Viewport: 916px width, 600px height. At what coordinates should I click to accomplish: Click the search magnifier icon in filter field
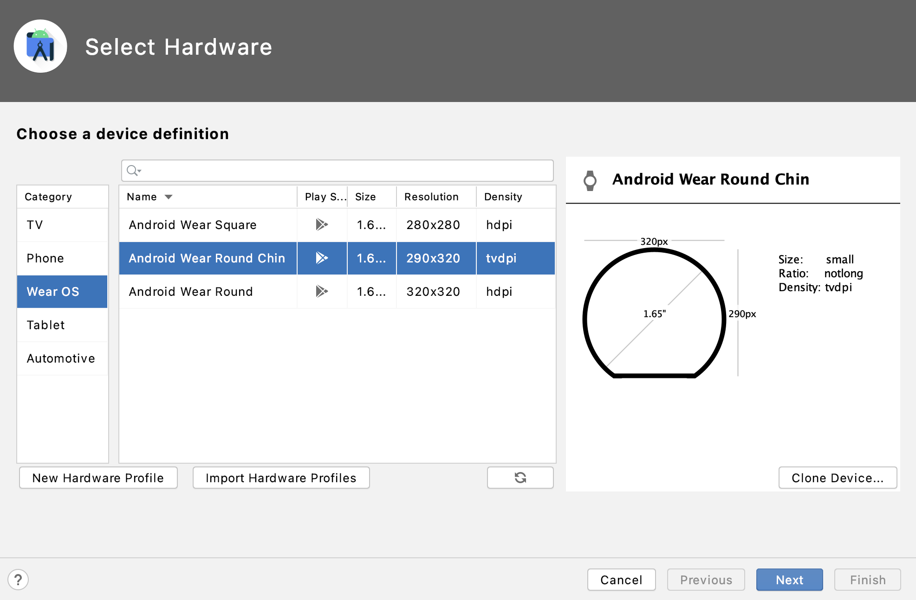133,171
